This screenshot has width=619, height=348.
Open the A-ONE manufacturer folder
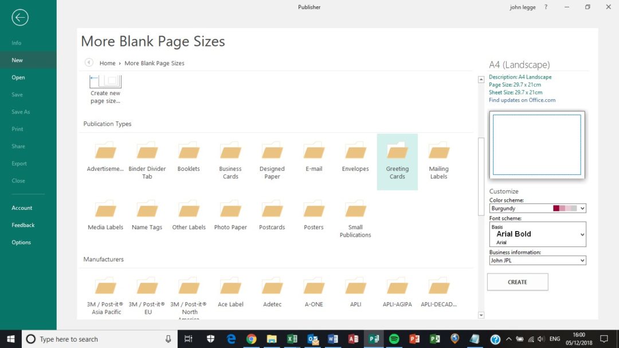(x=314, y=293)
